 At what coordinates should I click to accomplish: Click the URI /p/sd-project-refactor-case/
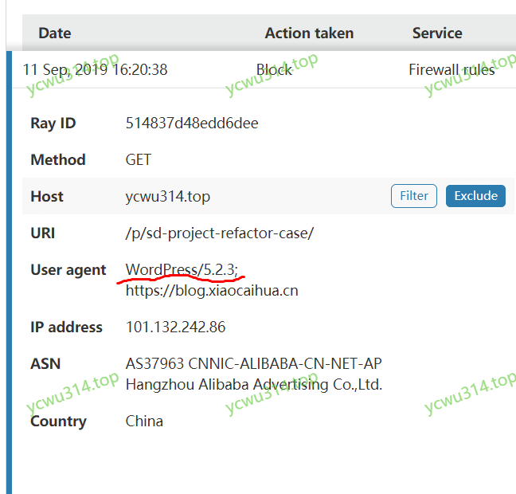pyautogui.click(x=220, y=233)
